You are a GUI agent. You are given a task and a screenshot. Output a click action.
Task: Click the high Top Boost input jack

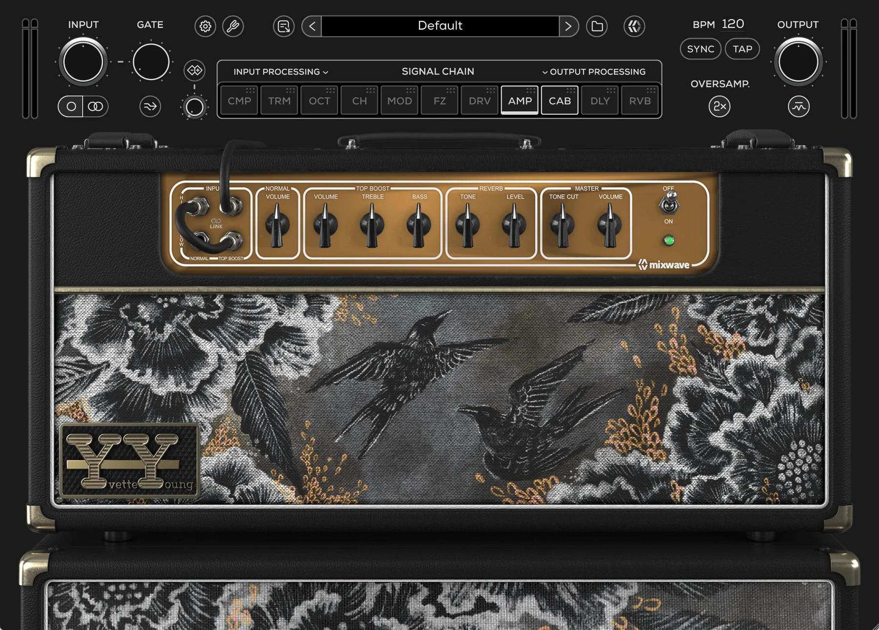click(231, 207)
